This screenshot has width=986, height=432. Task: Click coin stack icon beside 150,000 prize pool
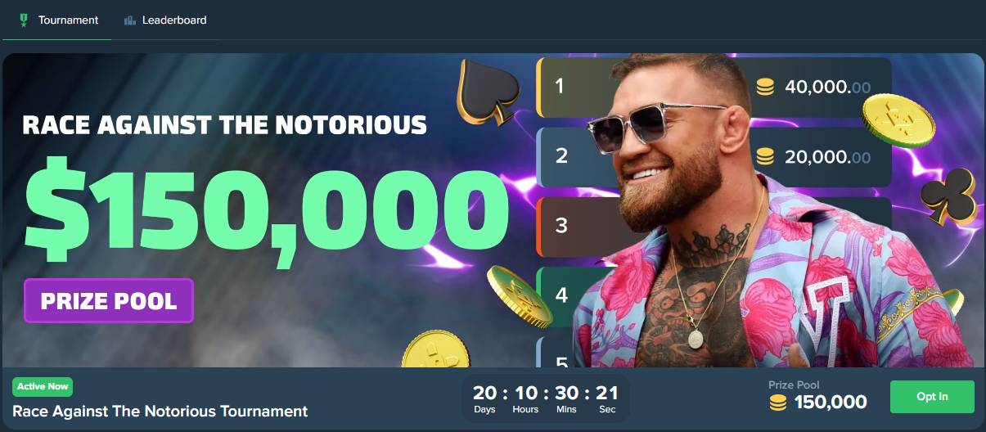click(x=778, y=403)
